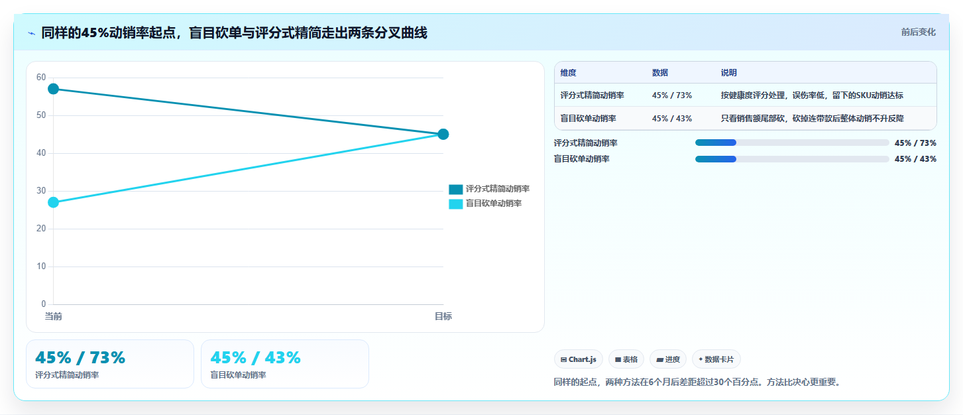963x415 pixels.
Task: Click the 表格 tag icon
Action: [x=618, y=359]
